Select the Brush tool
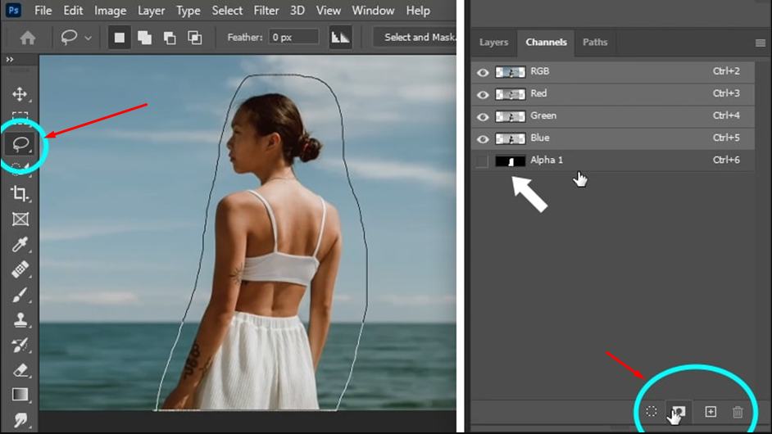The width and height of the screenshot is (772, 434). tap(20, 295)
